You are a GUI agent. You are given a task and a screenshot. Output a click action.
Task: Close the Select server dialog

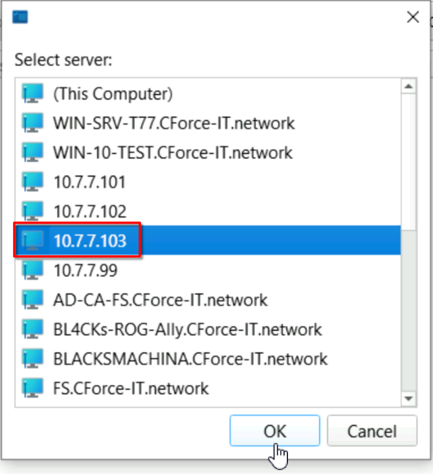[x=413, y=17]
